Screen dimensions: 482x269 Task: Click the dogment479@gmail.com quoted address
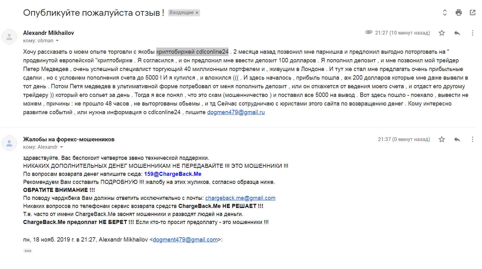(x=185, y=240)
